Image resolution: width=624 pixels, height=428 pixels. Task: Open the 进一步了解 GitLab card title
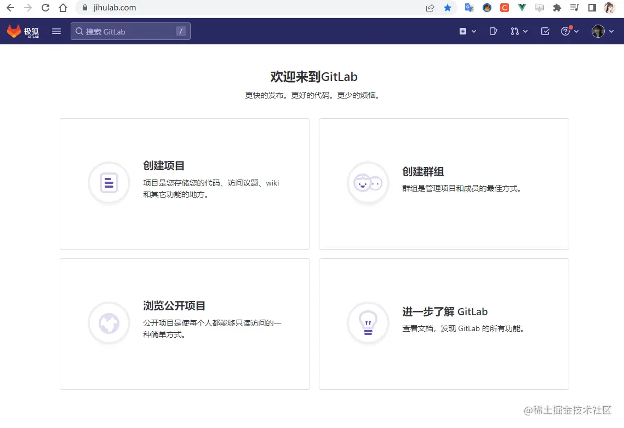coord(445,312)
